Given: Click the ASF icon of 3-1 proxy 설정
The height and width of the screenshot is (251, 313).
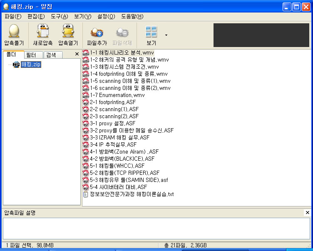Looking at the screenshot, I should click(86, 123).
